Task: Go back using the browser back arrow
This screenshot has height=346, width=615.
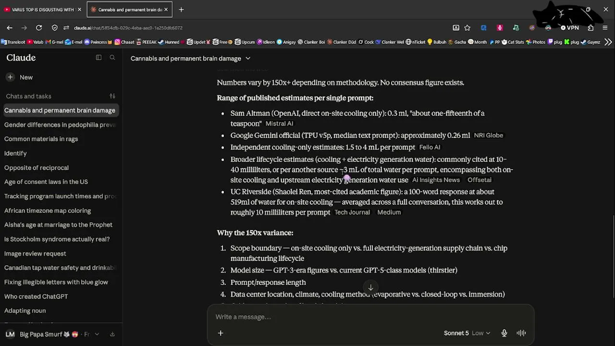Action: coord(10,28)
